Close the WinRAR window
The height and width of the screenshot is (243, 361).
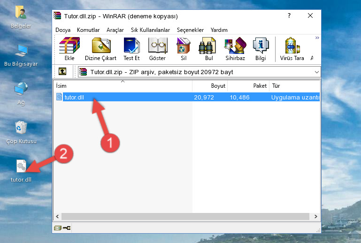pyautogui.click(x=310, y=15)
